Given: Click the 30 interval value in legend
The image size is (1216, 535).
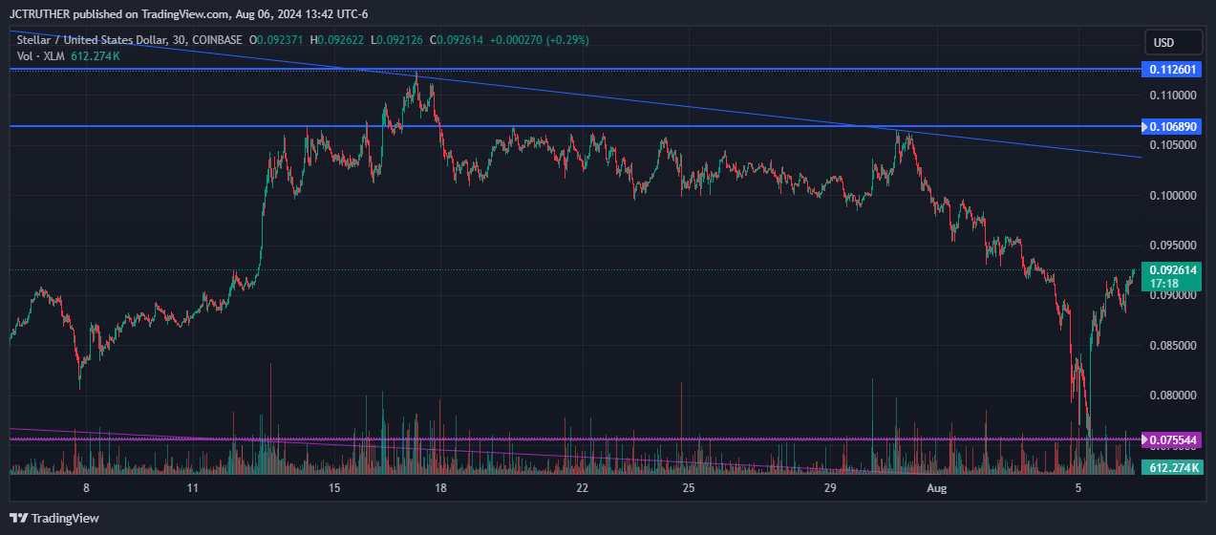Looking at the screenshot, I should 179,40.
